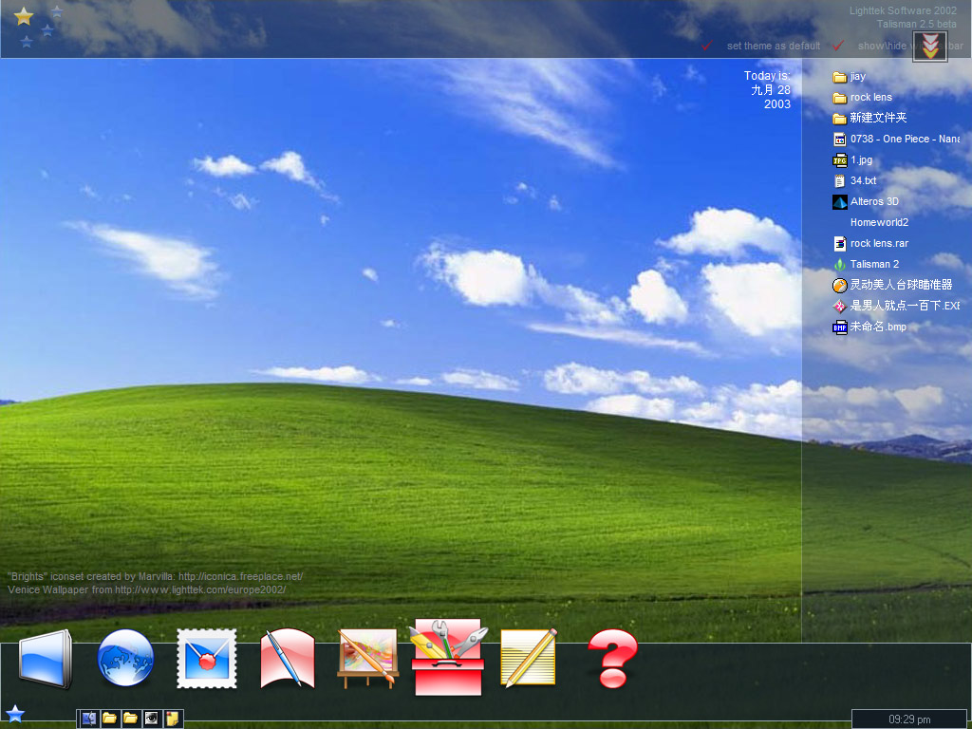Open the first yellow folder in quick launch

(110, 719)
